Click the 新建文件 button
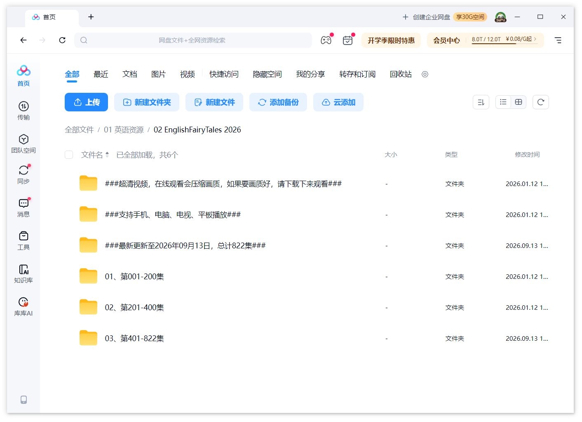This screenshot has width=582, height=422. 214,102
